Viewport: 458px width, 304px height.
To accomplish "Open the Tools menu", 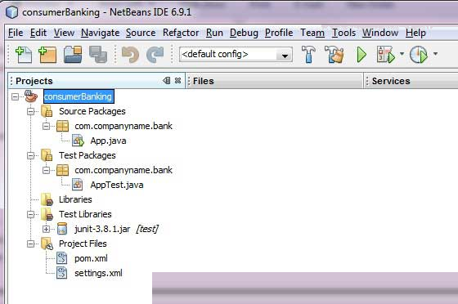I will (x=343, y=33).
